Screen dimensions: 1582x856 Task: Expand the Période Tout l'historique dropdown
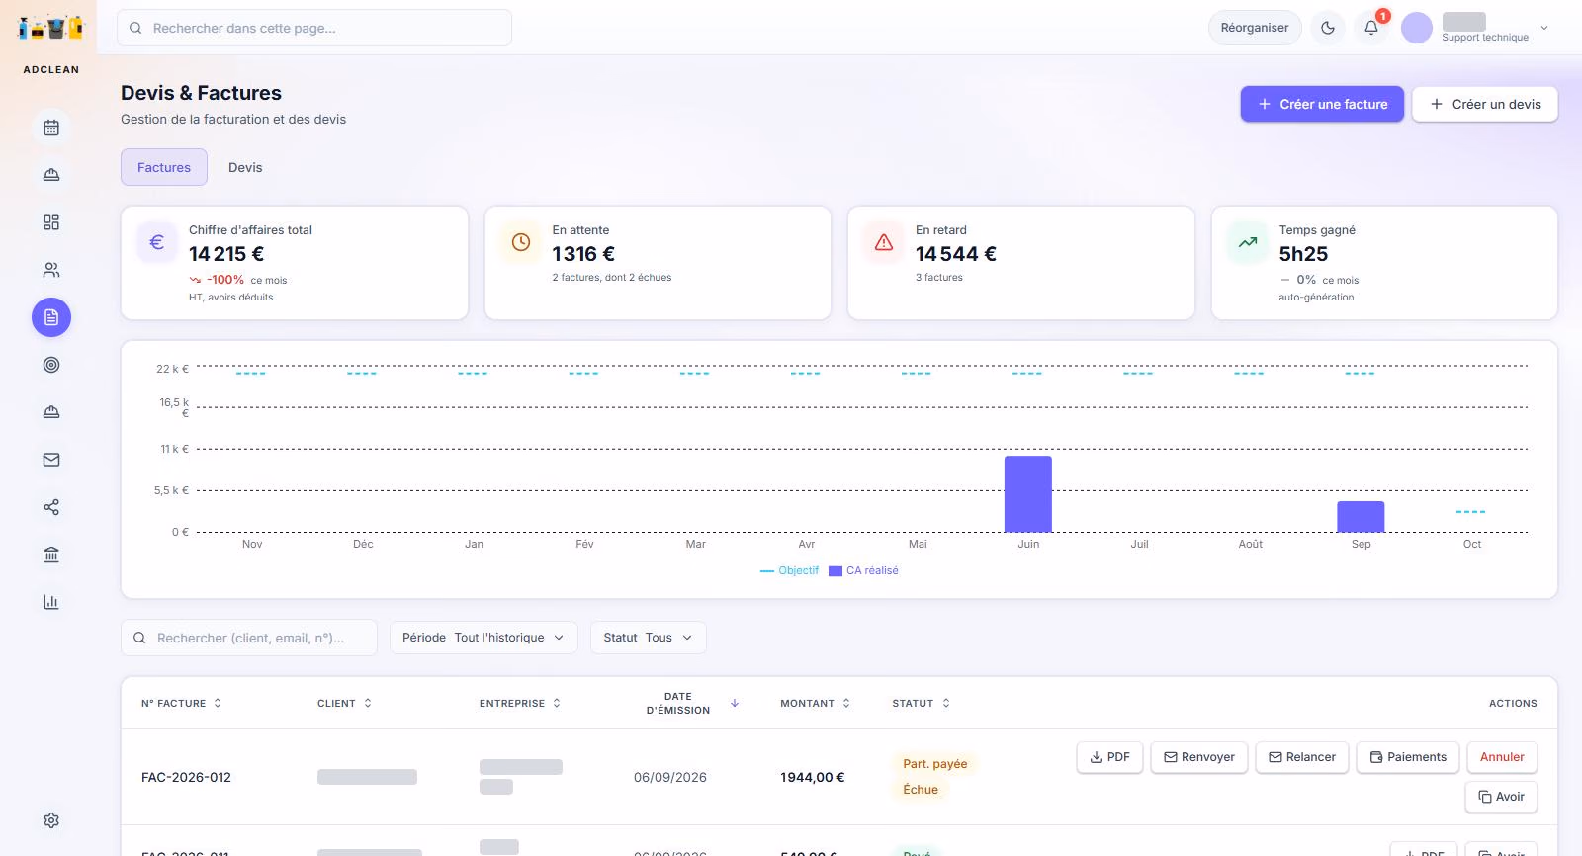(x=483, y=638)
